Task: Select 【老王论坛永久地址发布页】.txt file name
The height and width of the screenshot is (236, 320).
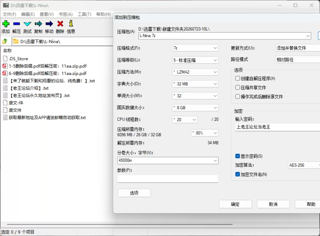Action: click(39, 95)
